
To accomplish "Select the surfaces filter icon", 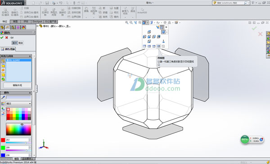I will tap(3, 70).
